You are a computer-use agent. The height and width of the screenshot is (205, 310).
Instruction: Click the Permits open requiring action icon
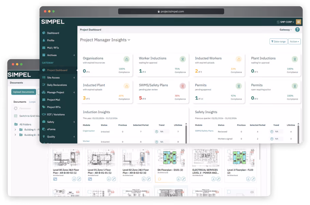(295, 86)
